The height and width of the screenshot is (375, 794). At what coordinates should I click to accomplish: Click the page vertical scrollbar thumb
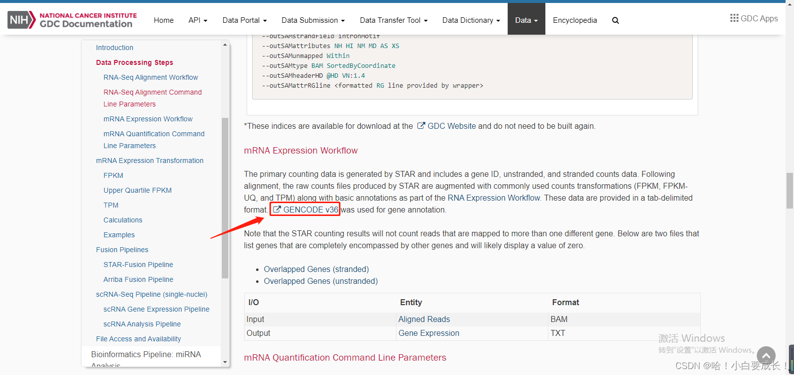tap(790, 191)
